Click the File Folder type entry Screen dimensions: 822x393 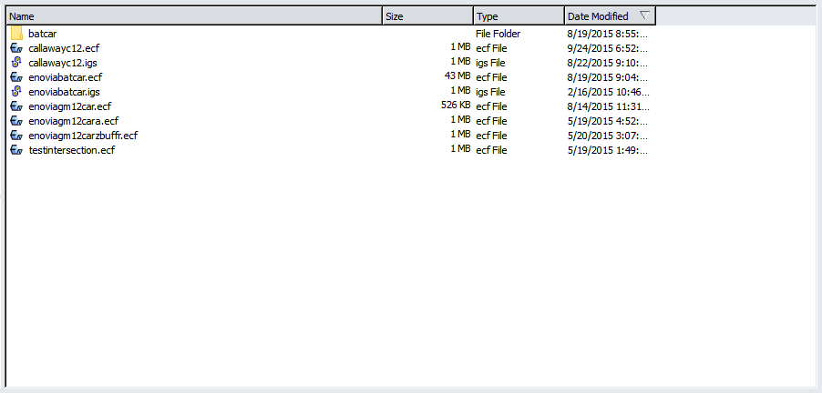[498, 34]
